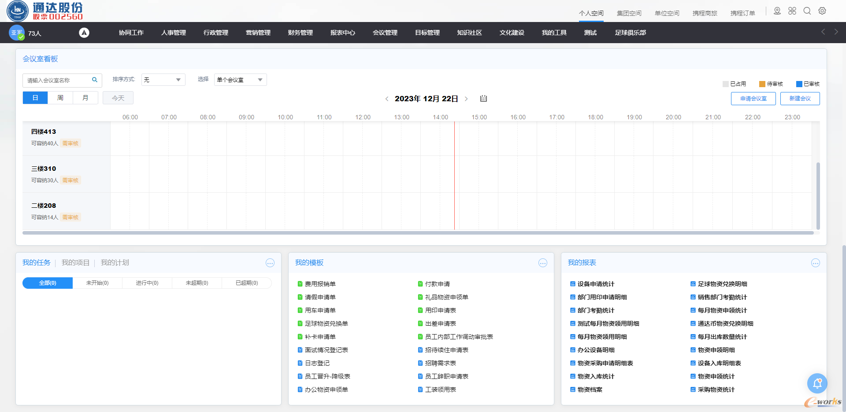Screen dimensions: 846x412
Task: Open the apps grid icon in header
Action: (792, 11)
